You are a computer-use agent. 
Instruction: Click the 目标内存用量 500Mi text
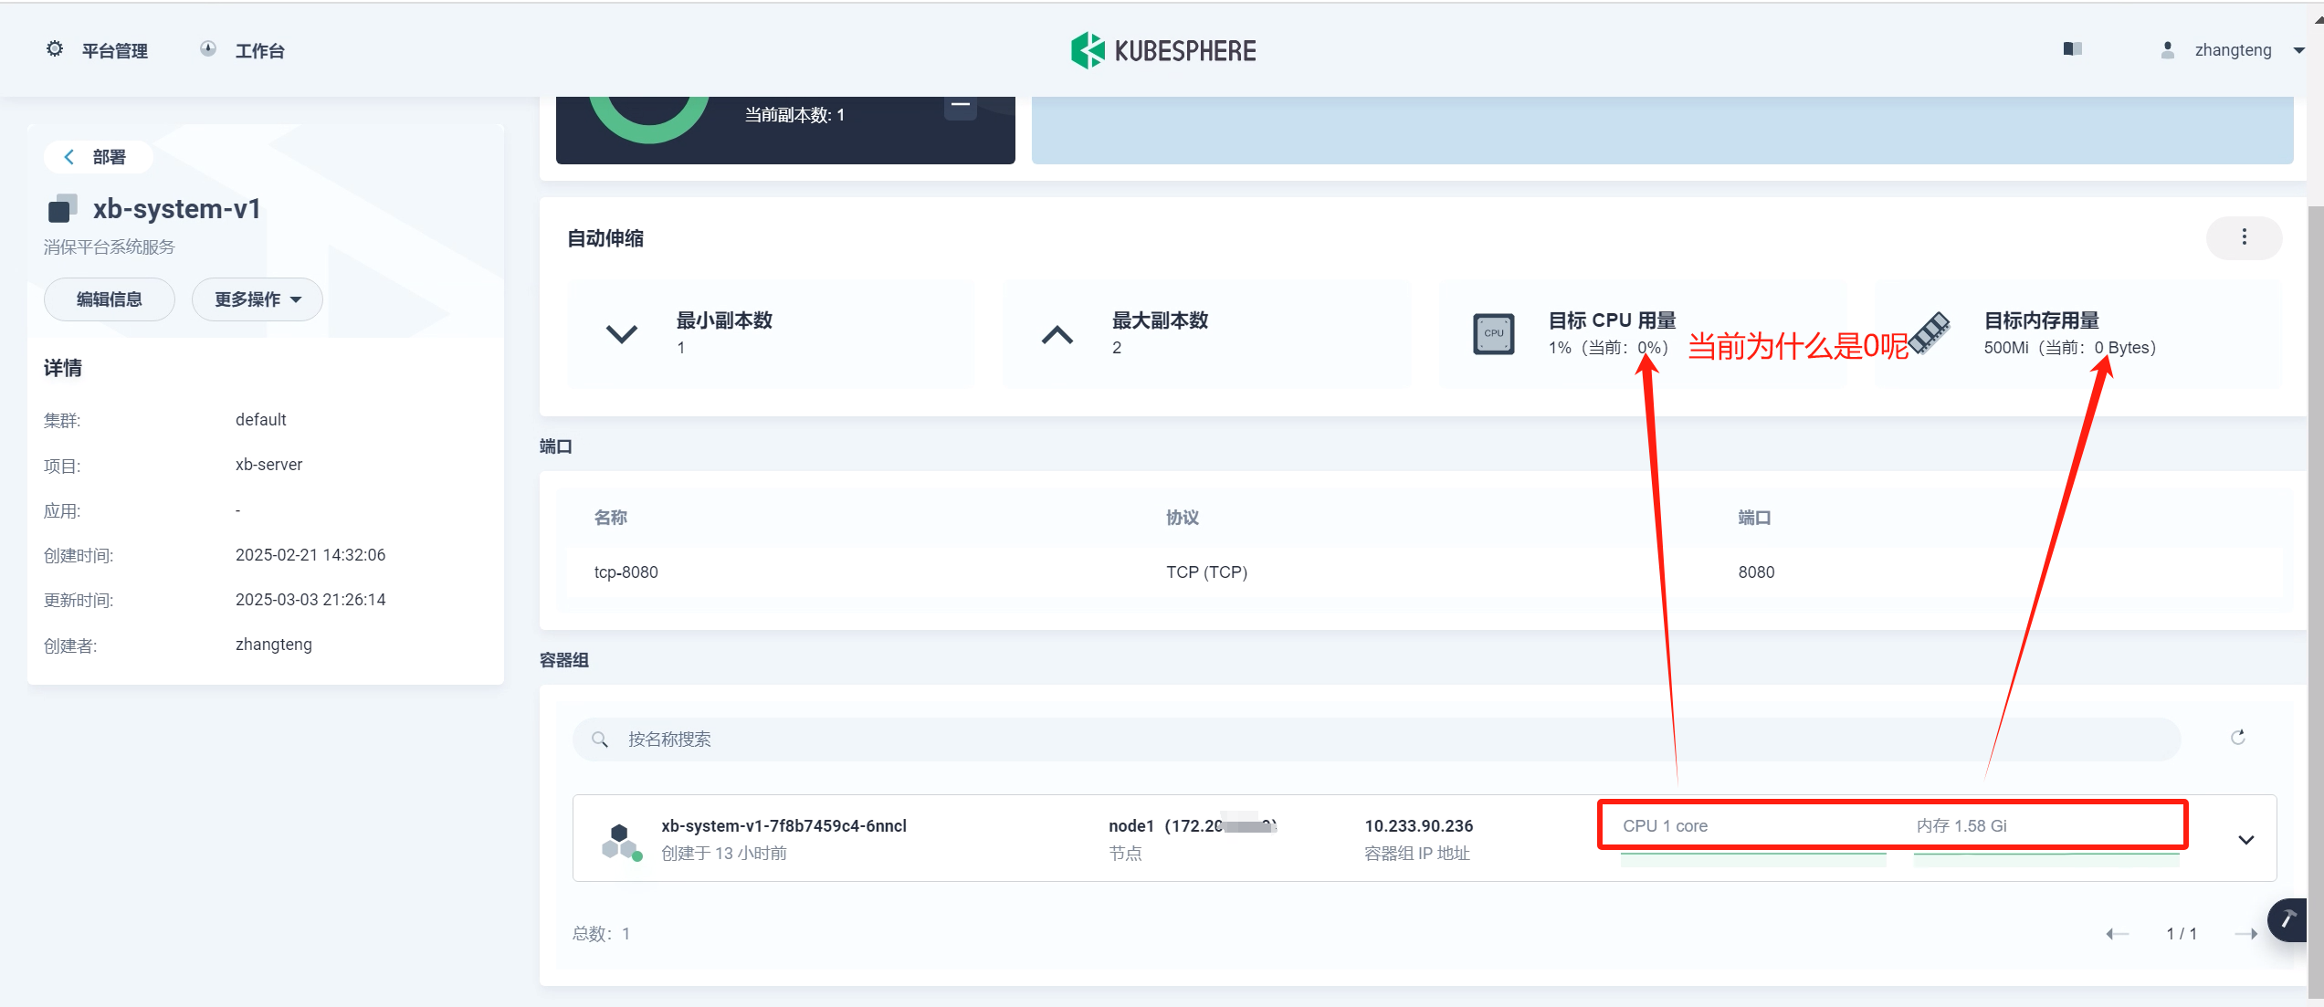click(x=2069, y=348)
